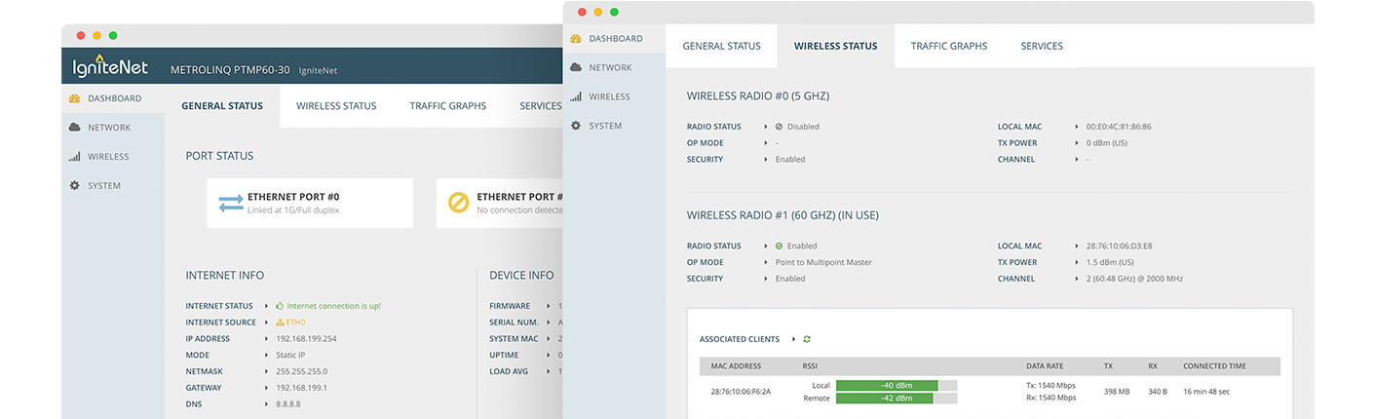This screenshot has height=419, width=1374.
Task: Click 'Wireless Radio #1 (60 GHz) (In Use)' heading
Action: click(782, 215)
